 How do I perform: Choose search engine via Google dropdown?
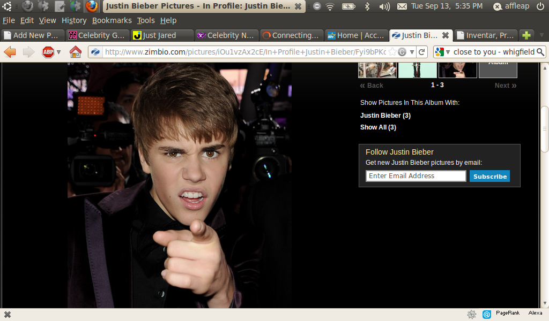442,52
